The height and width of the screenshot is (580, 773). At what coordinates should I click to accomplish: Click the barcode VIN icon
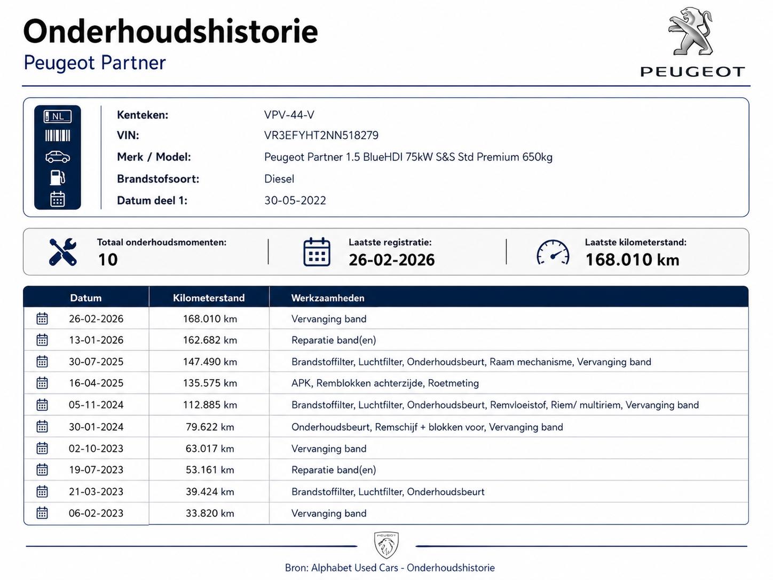click(58, 136)
